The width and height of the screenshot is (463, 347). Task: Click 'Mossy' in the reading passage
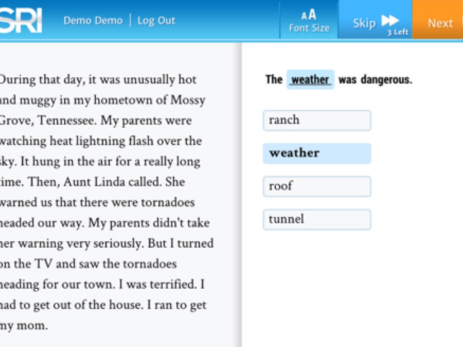click(x=188, y=100)
